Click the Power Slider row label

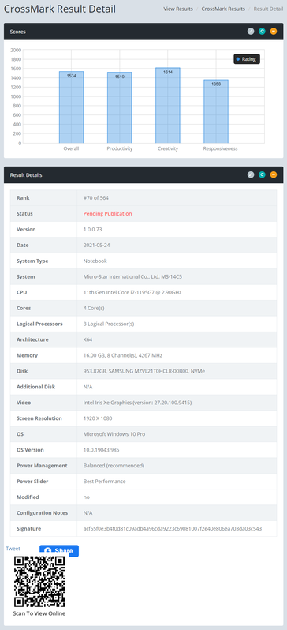click(x=32, y=482)
